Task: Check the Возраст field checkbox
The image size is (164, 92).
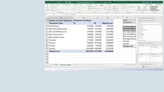Action: (139, 31)
